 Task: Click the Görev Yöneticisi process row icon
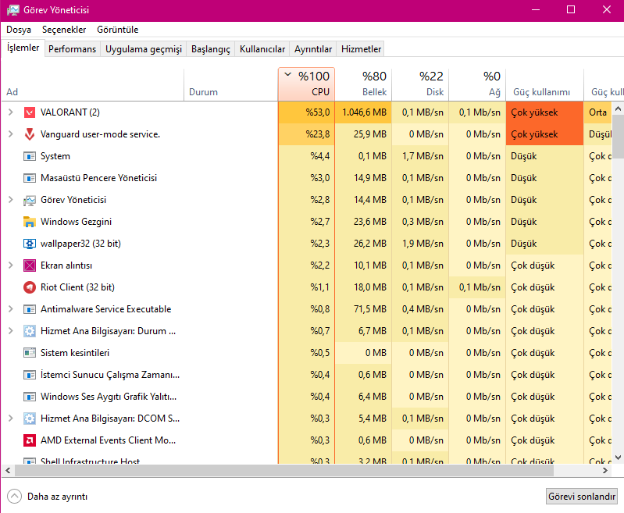click(x=30, y=200)
